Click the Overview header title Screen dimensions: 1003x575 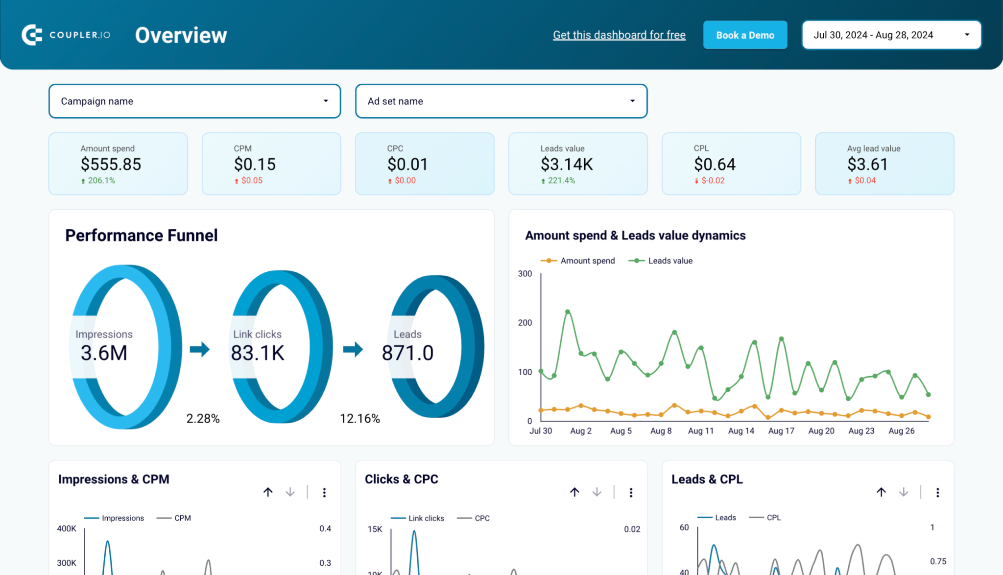181,34
